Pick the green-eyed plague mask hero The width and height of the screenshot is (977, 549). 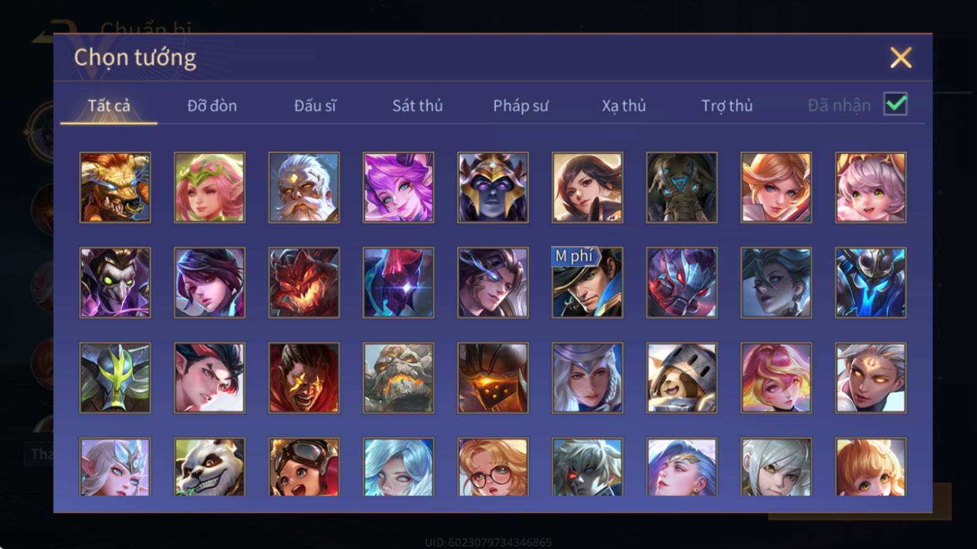(115, 283)
